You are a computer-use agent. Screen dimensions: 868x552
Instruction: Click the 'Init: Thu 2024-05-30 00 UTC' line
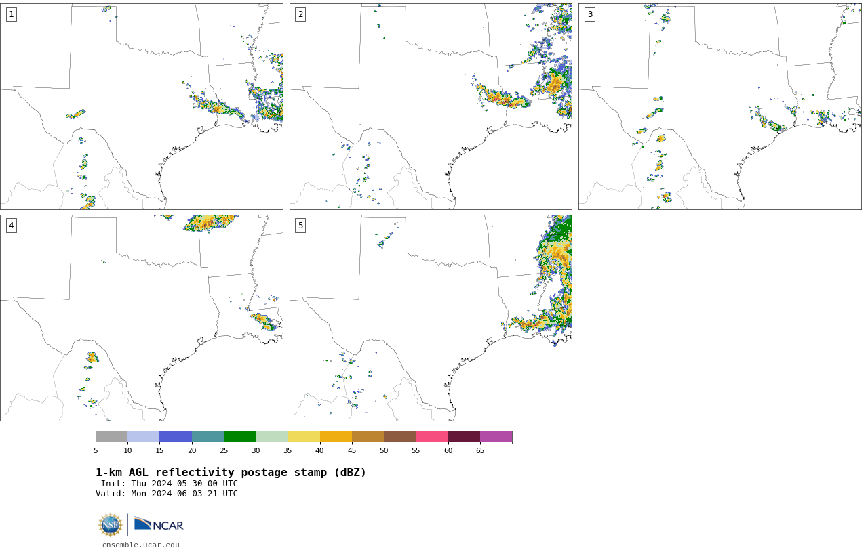[170, 484]
